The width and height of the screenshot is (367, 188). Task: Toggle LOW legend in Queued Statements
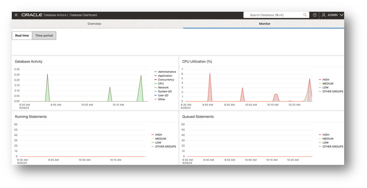pos(324,142)
